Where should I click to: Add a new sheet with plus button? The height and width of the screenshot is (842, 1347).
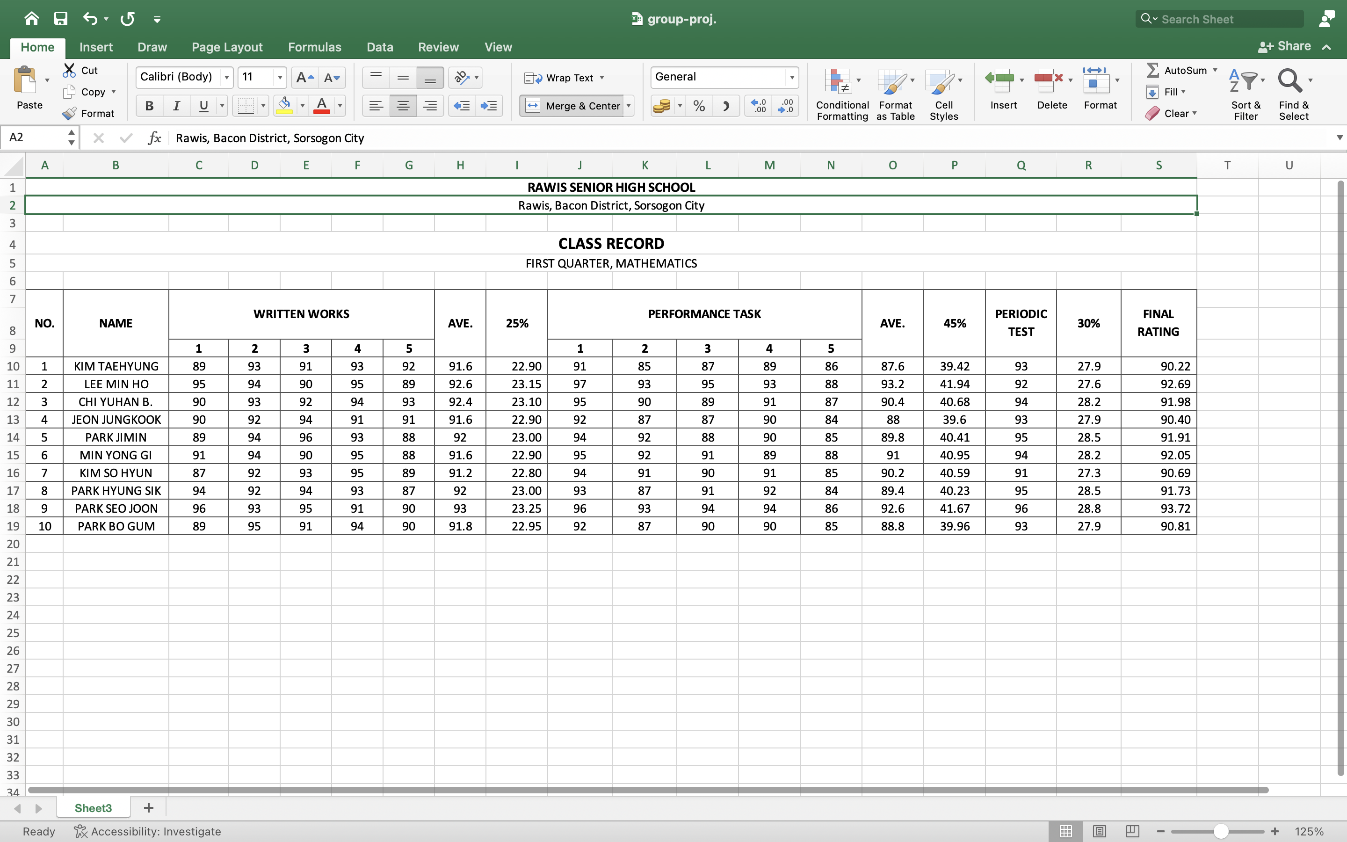tap(148, 808)
